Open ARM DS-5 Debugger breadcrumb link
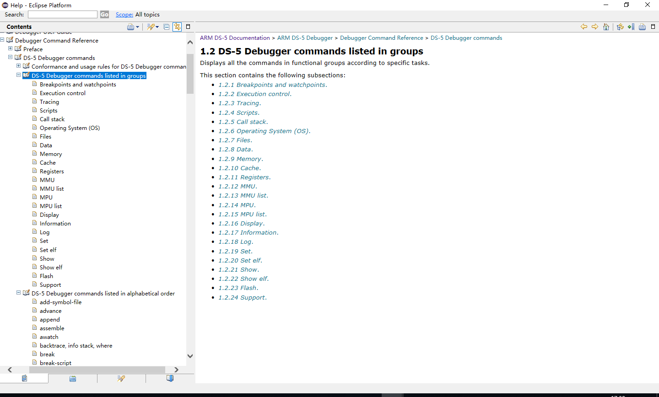Viewport: 659px width, 397px height. point(305,38)
